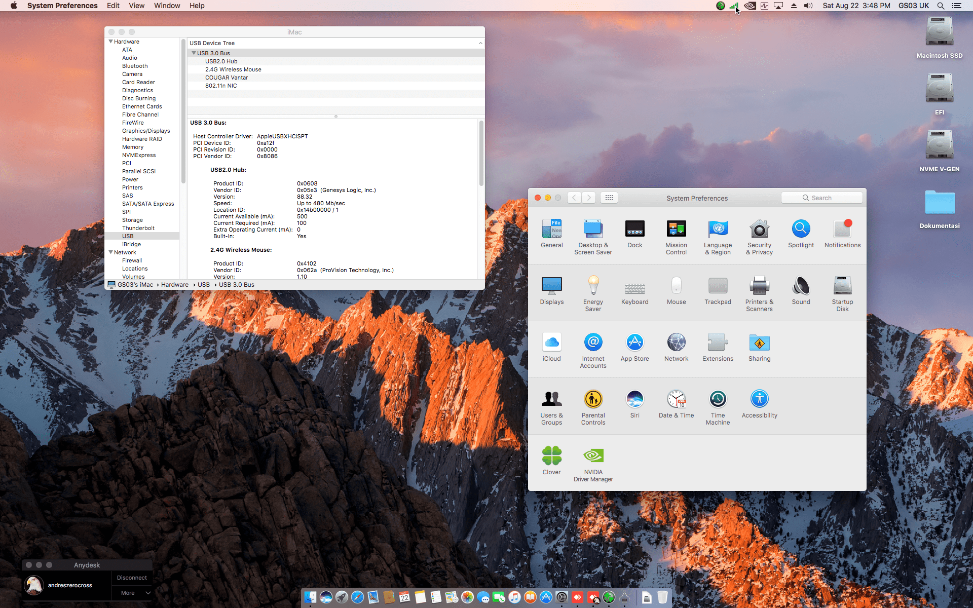Viewport: 973px width, 608px height.
Task: Open Mouse preferences
Action: (x=676, y=290)
